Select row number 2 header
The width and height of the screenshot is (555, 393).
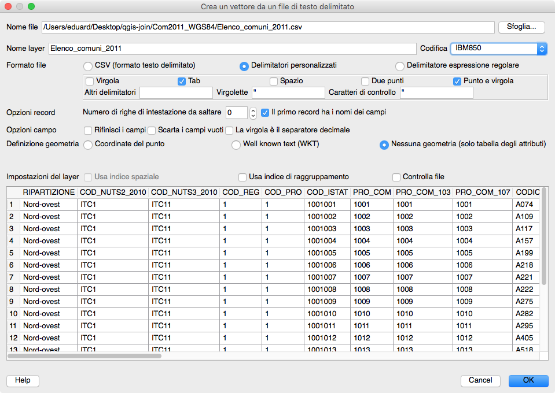(x=13, y=217)
